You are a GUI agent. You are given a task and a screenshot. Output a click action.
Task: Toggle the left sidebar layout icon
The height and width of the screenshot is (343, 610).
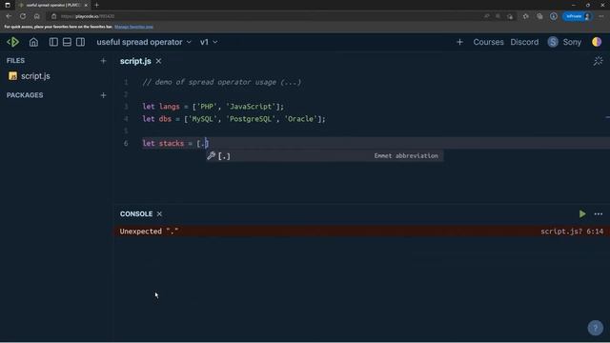pyautogui.click(x=53, y=42)
